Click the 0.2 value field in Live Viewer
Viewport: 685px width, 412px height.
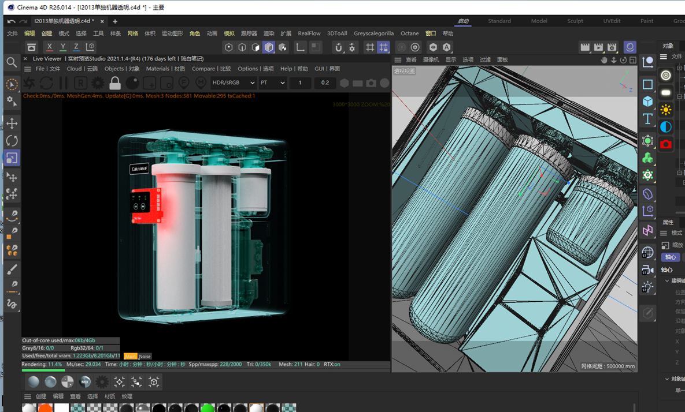pos(325,83)
